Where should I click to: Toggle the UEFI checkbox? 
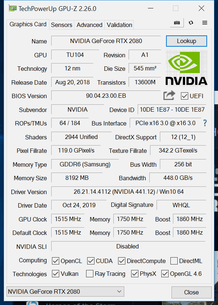tap(184, 96)
